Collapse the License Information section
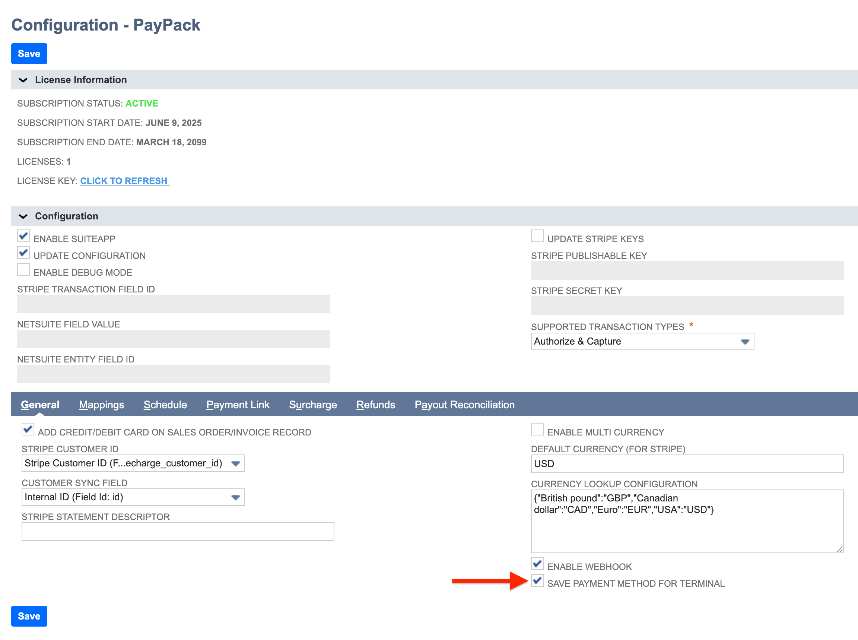The width and height of the screenshot is (858, 640). tap(23, 80)
